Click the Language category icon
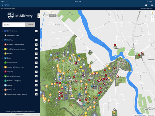This screenshot has height=116, width=155. click(x=5, y=72)
